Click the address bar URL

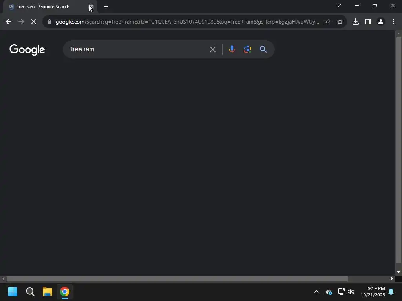187,22
